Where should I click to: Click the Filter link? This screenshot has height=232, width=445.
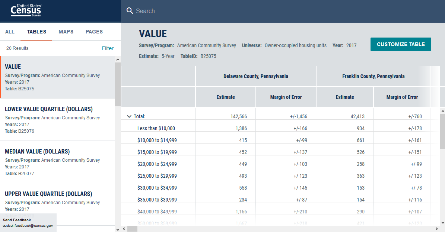pyautogui.click(x=108, y=48)
